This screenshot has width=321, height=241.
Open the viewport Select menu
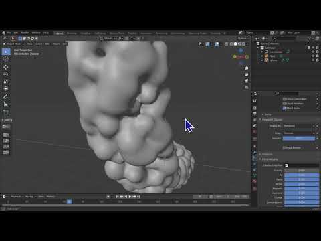tap(39, 44)
